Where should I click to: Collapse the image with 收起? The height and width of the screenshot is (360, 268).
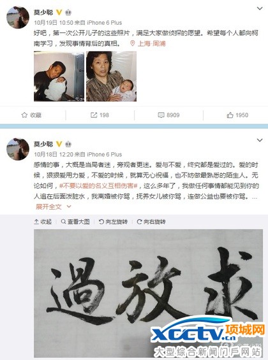43,222
